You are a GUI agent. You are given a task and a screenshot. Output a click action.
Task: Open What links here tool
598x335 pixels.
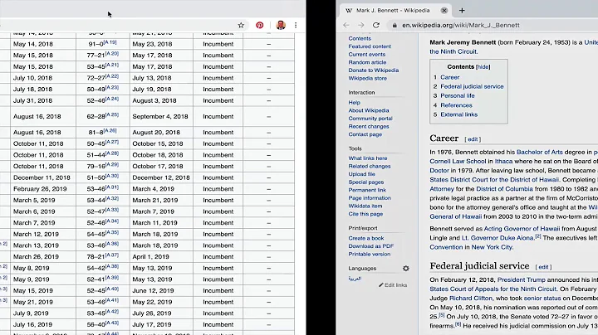pos(368,158)
